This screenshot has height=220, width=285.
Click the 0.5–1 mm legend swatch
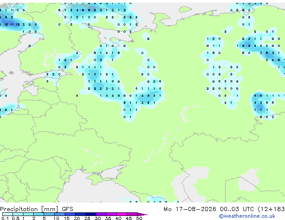coord(18,214)
